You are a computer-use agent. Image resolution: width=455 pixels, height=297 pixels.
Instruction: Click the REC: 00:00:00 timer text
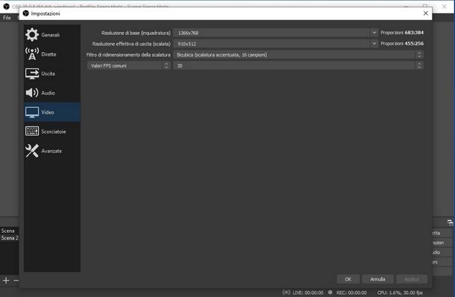(351, 293)
